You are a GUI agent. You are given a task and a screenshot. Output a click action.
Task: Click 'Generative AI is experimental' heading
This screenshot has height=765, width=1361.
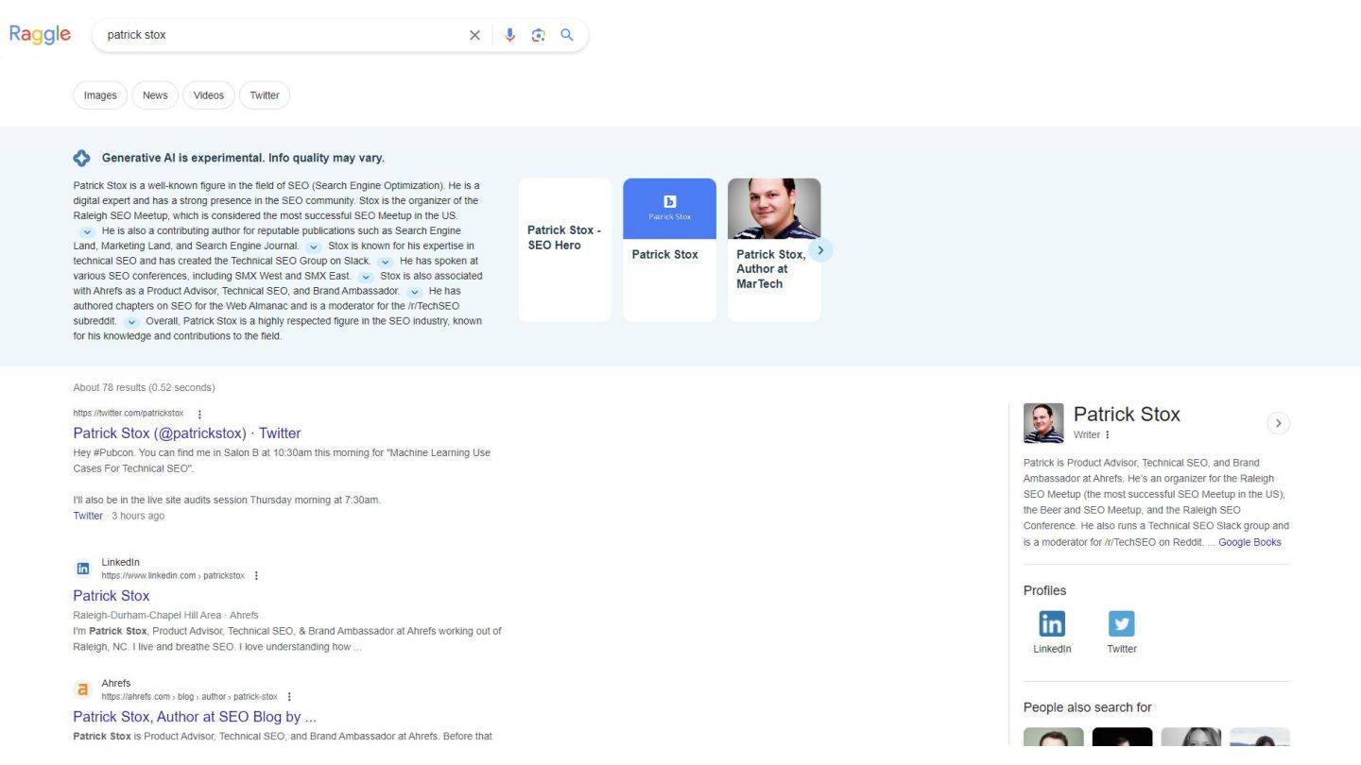243,158
